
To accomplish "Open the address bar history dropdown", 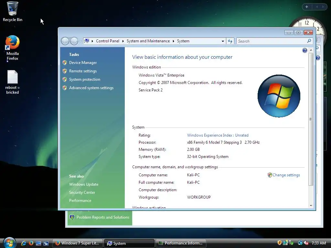I will coord(223,41).
